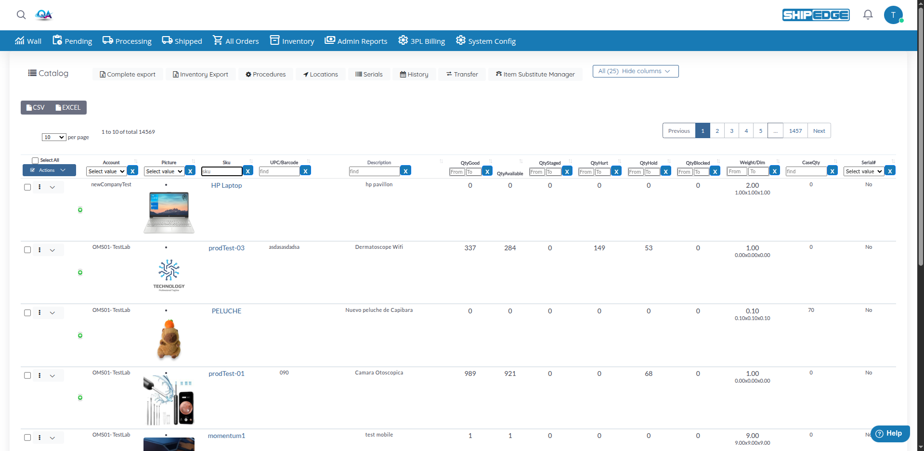Clear the QtyHurt range filter X
Screen dimensions: 924x451
616,171
